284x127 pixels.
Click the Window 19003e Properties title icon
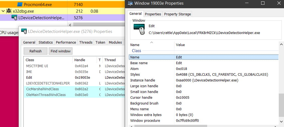130,3
